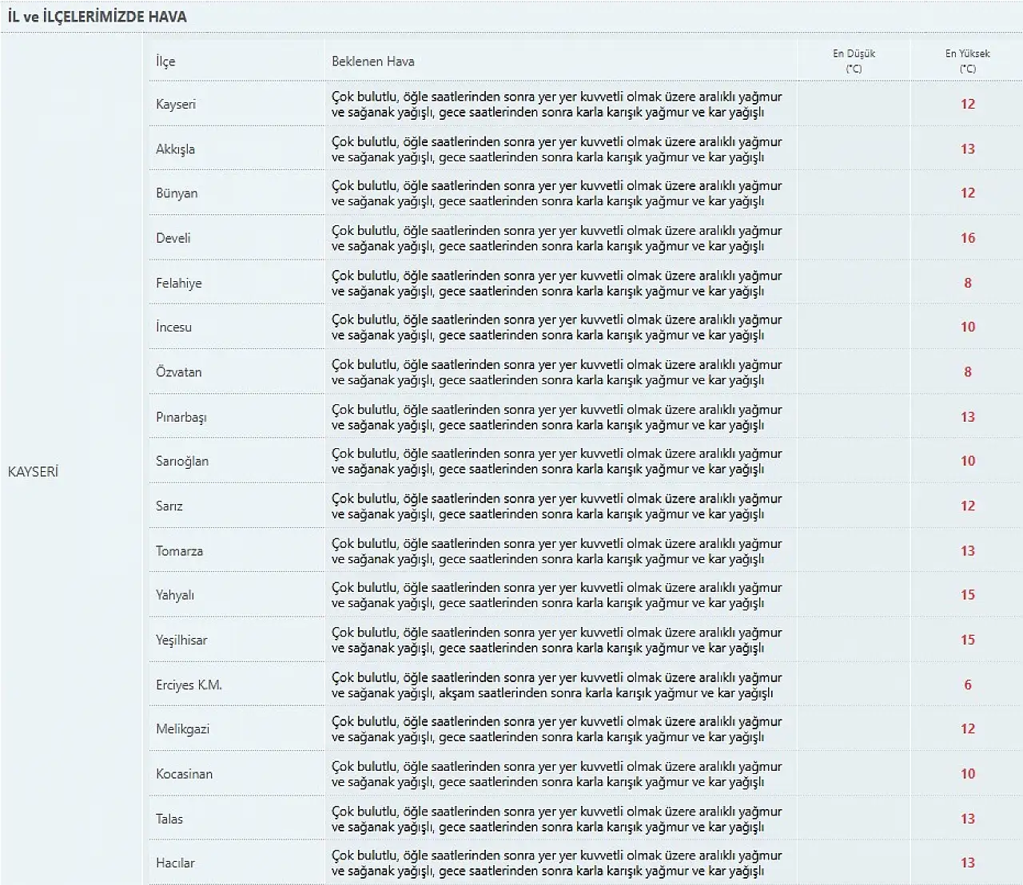This screenshot has width=1023, height=885.
Task: Click the forecast description in Hacılar row
Action: click(557, 863)
